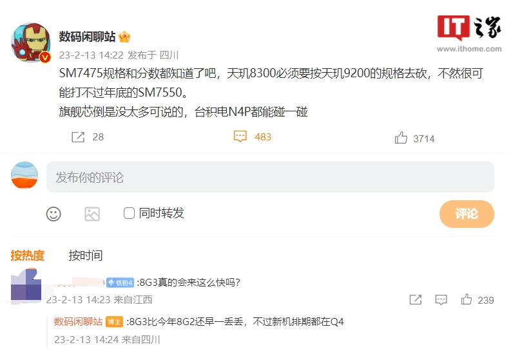This screenshot has height=356, width=513.
Task: Click the repost icon under the main post
Action: (x=78, y=137)
